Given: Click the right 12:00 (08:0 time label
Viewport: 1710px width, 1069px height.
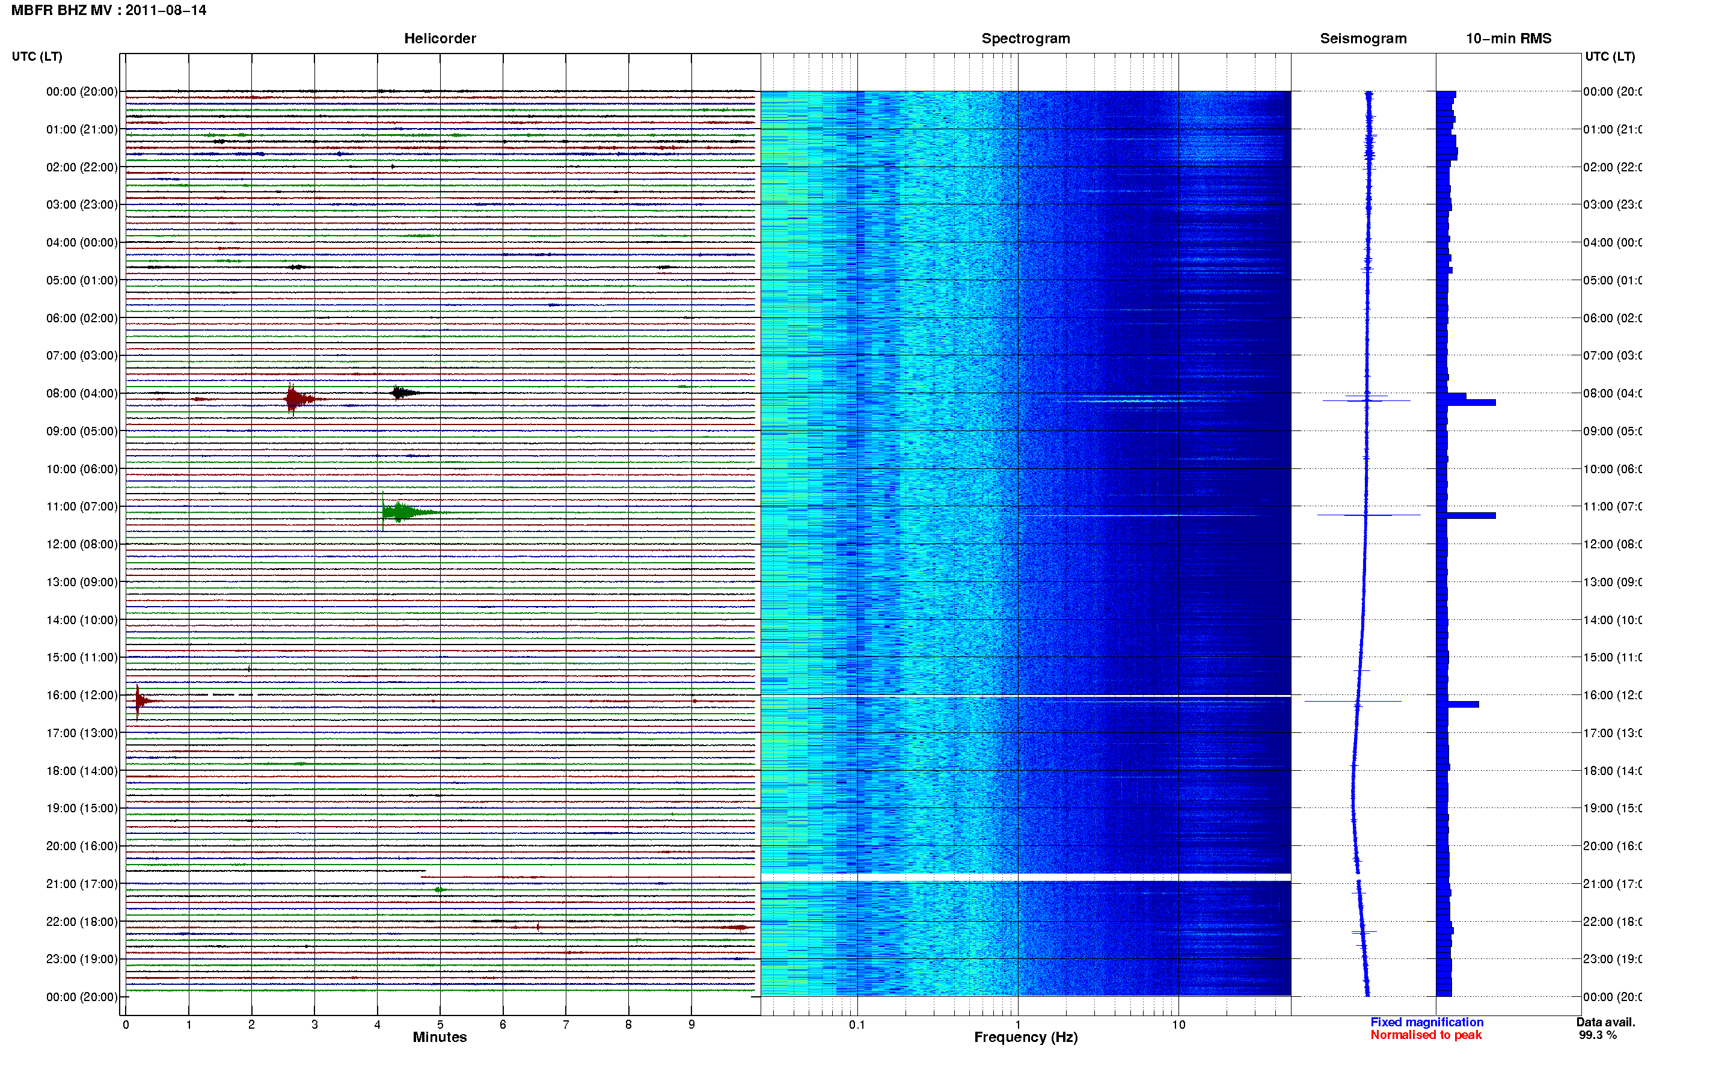Looking at the screenshot, I should (x=1613, y=544).
